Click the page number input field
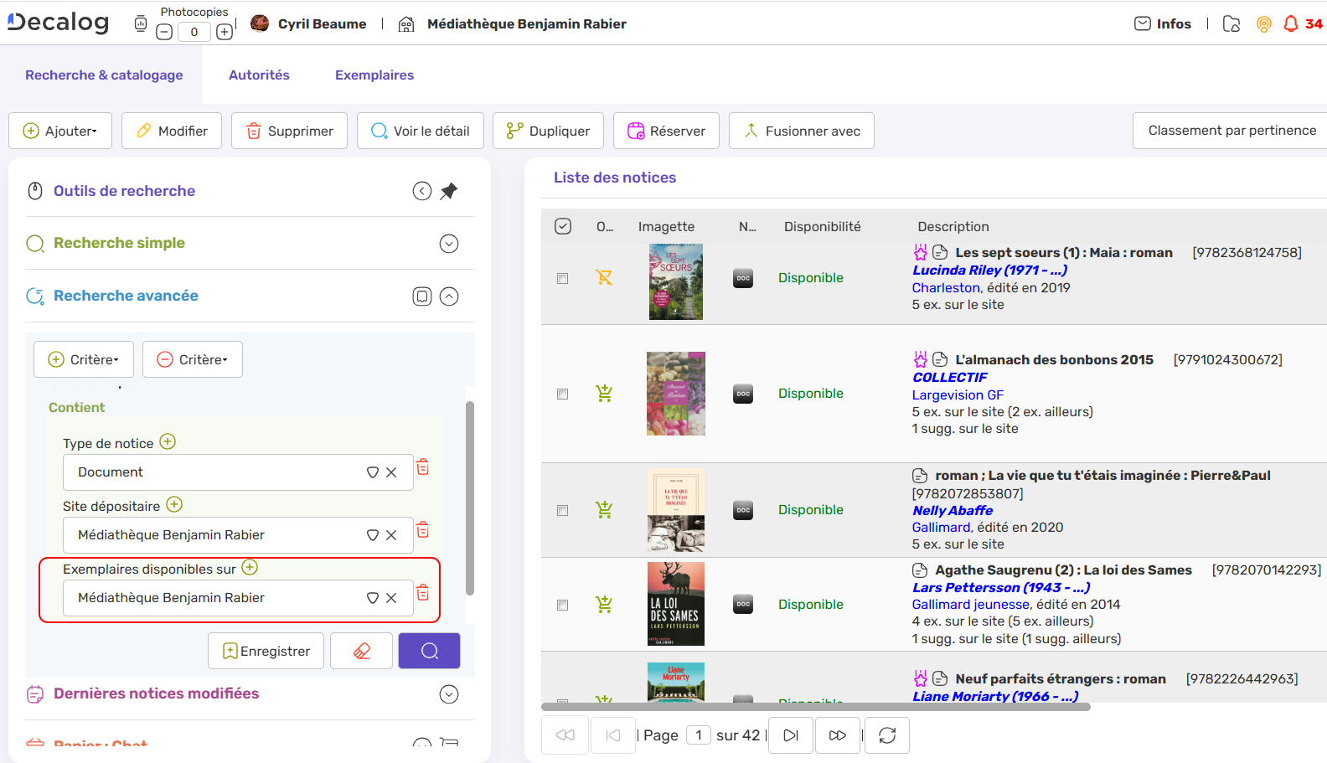The image size is (1327, 763). 699,735
